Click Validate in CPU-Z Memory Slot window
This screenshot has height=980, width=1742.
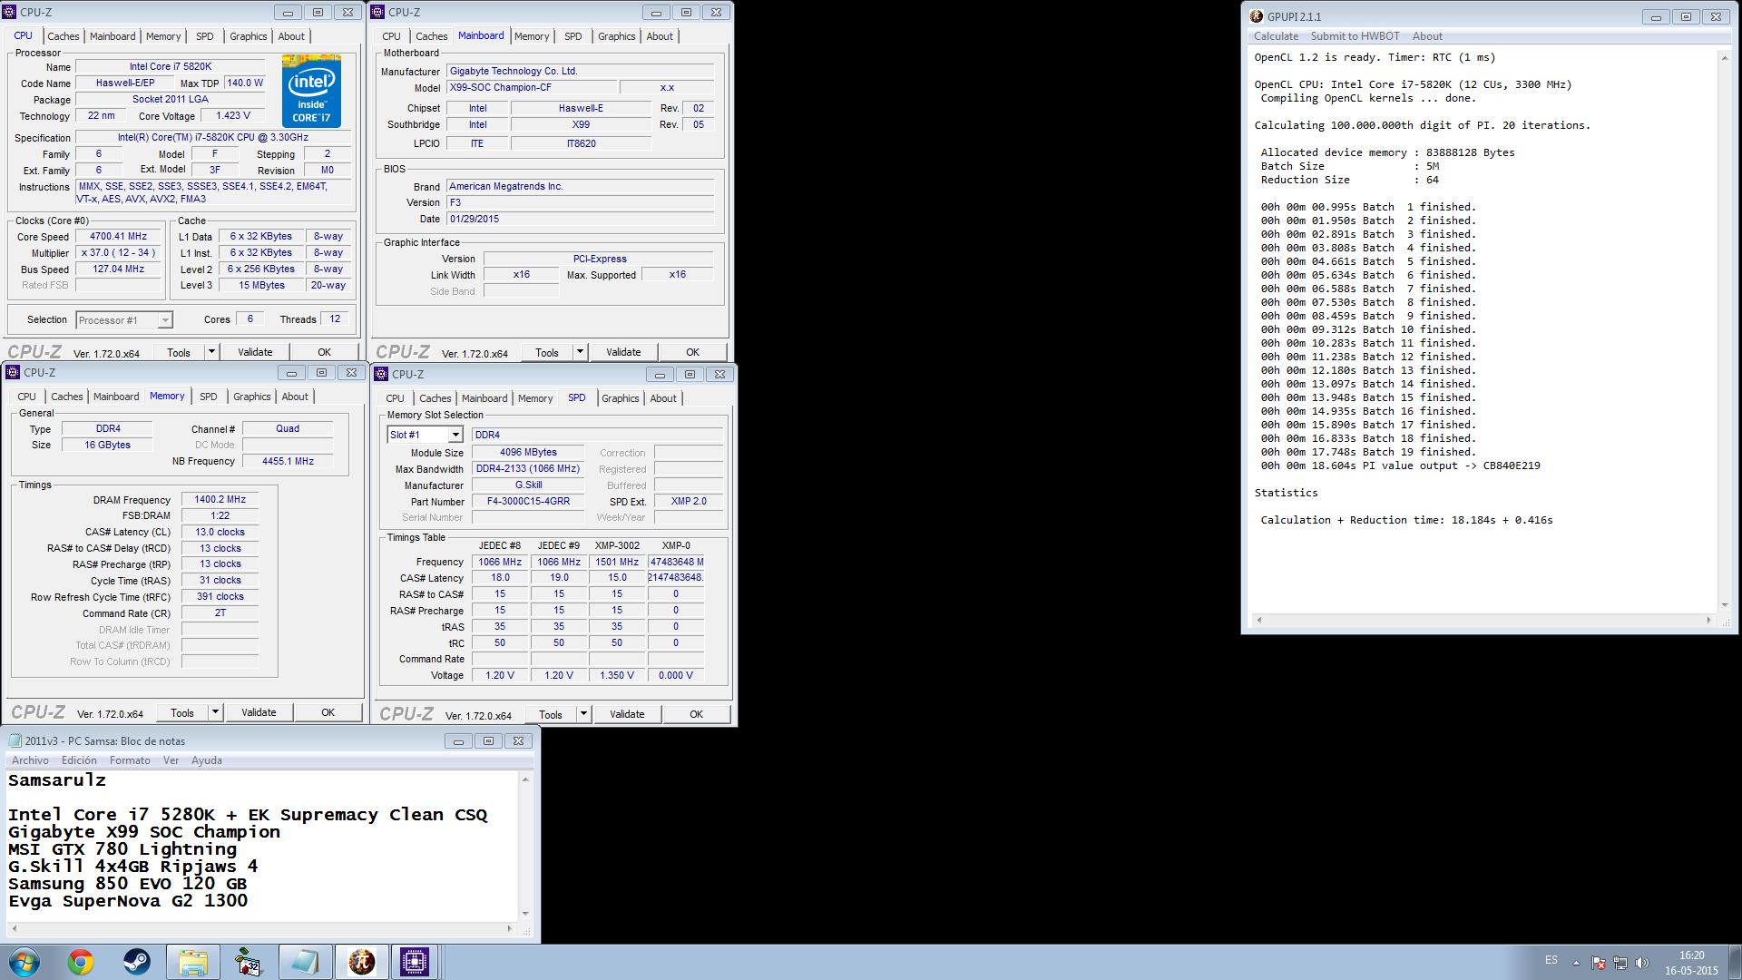(x=627, y=714)
